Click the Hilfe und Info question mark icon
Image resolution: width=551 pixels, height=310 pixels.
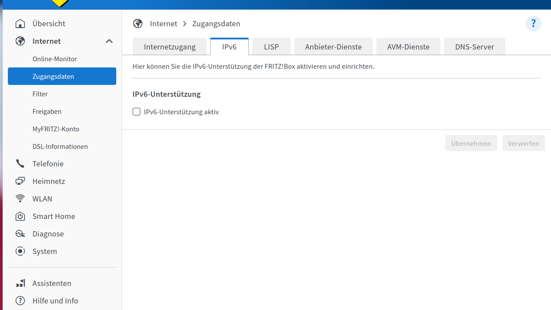click(20, 300)
